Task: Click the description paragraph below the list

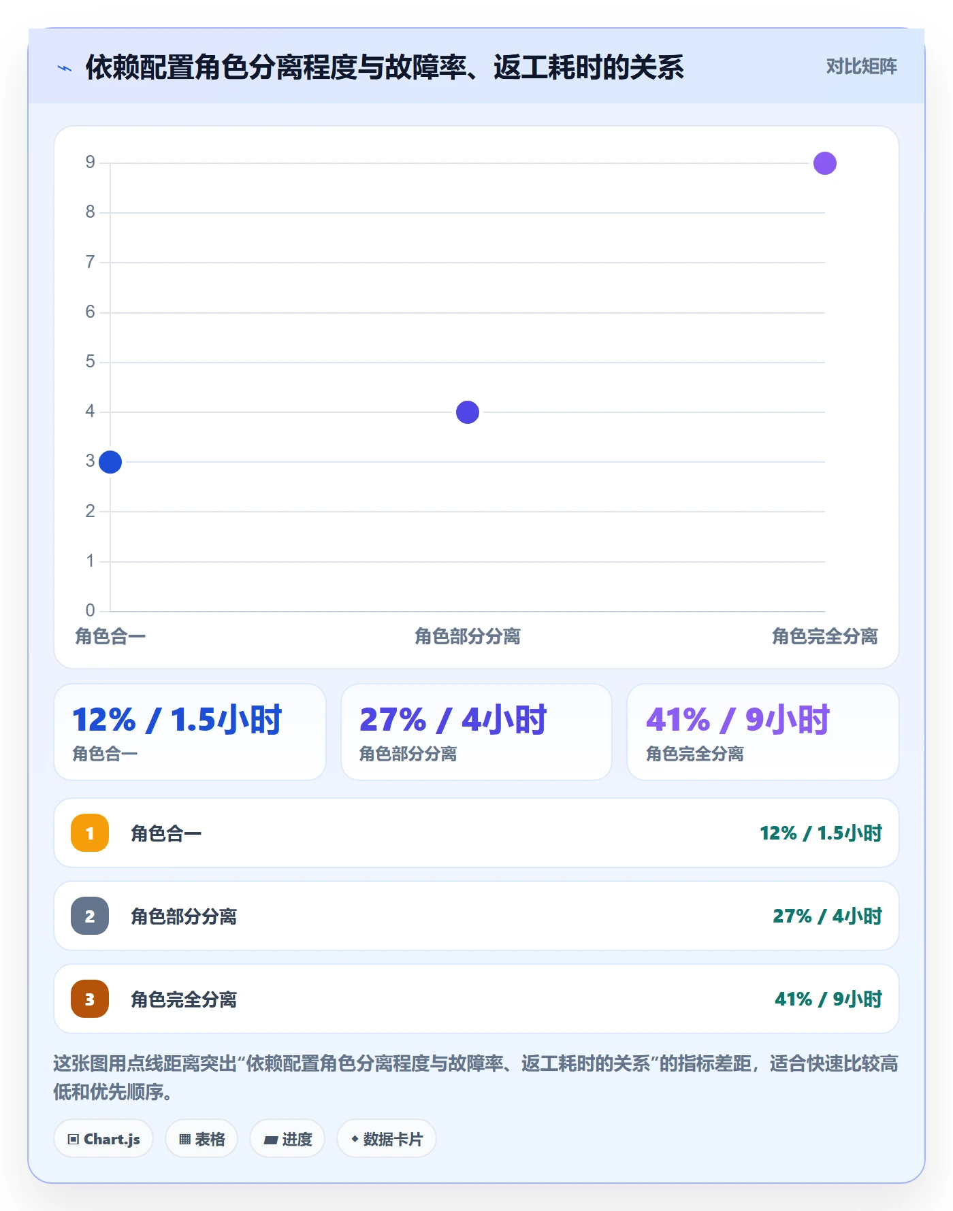Action: [476, 1078]
